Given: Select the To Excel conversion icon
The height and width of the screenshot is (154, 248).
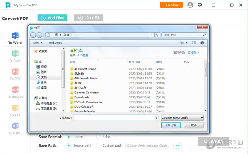Looking at the screenshot, I should [15, 54].
